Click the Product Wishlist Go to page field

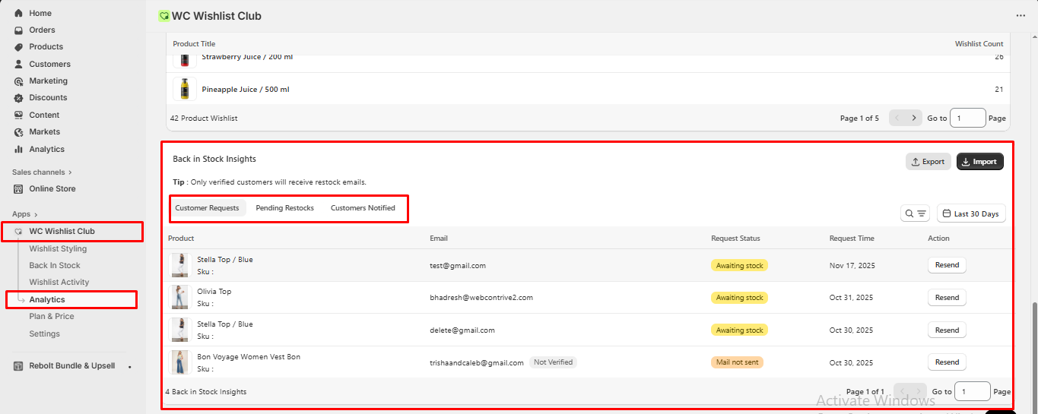point(968,119)
